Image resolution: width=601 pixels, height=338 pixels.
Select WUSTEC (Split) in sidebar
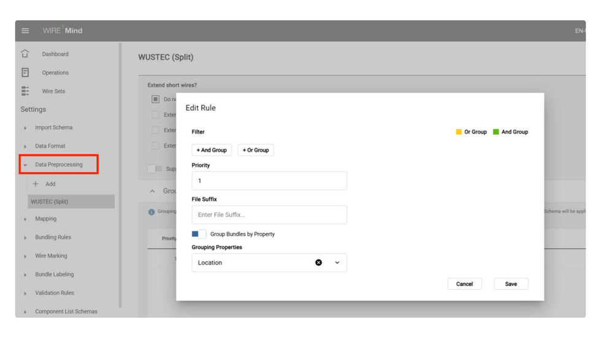pyautogui.click(x=71, y=201)
